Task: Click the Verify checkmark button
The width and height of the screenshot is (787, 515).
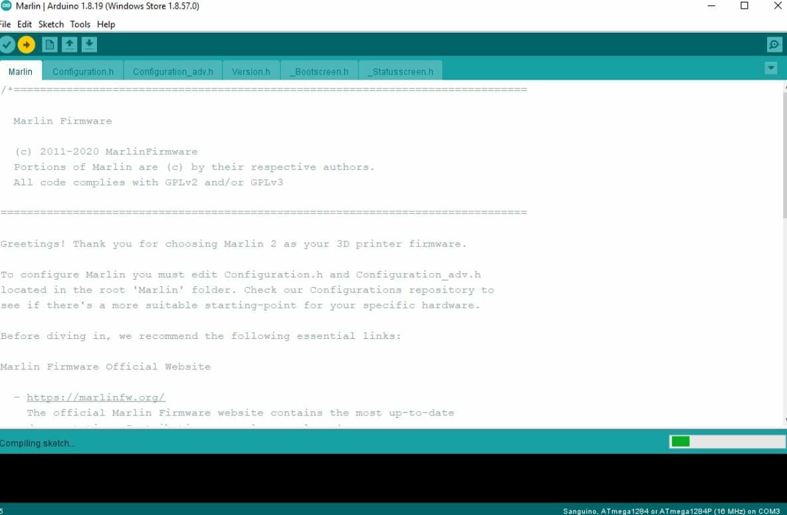Action: point(7,45)
